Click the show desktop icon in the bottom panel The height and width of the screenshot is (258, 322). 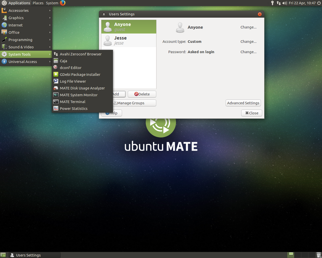point(3,255)
